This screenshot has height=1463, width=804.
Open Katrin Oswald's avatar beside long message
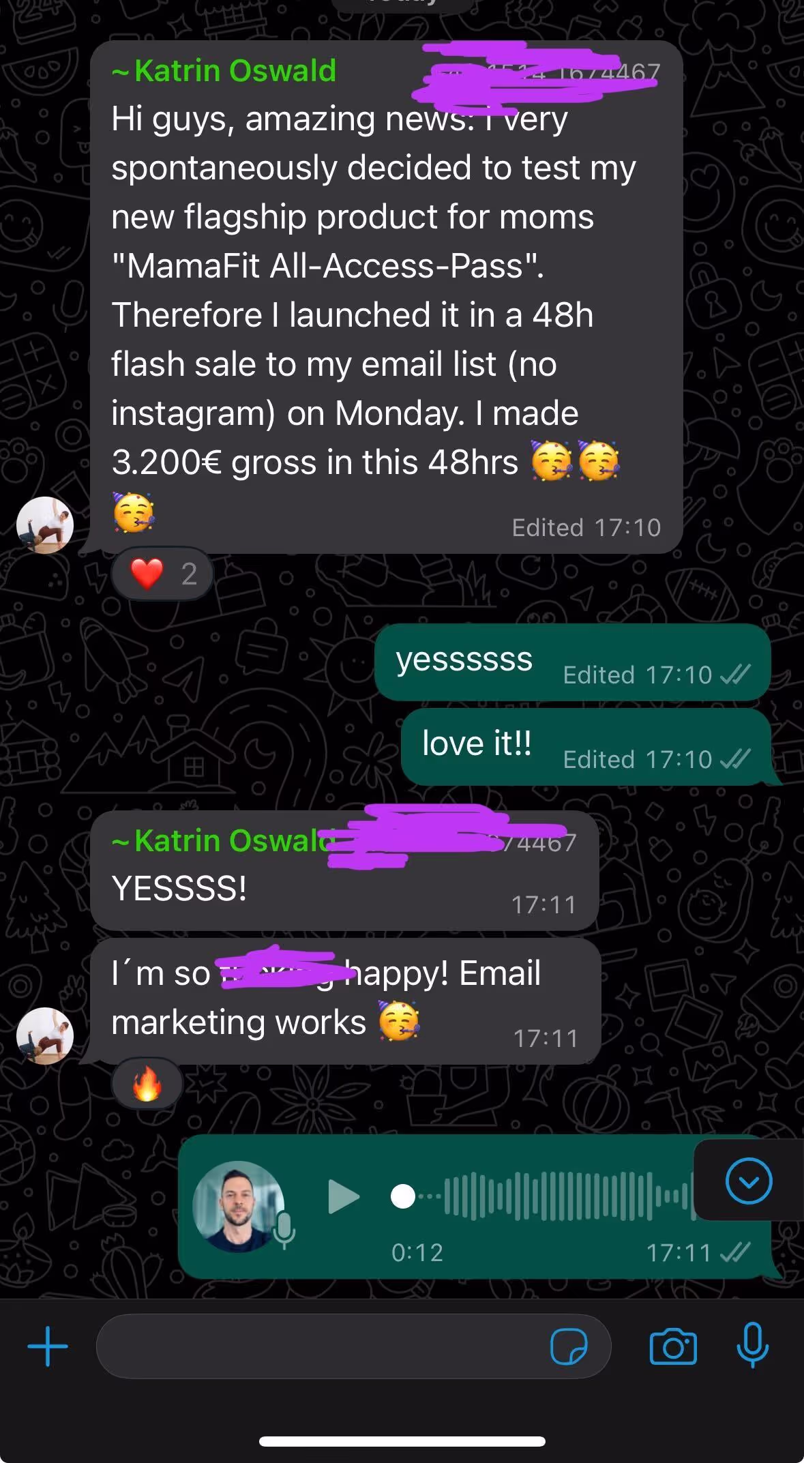coord(45,524)
